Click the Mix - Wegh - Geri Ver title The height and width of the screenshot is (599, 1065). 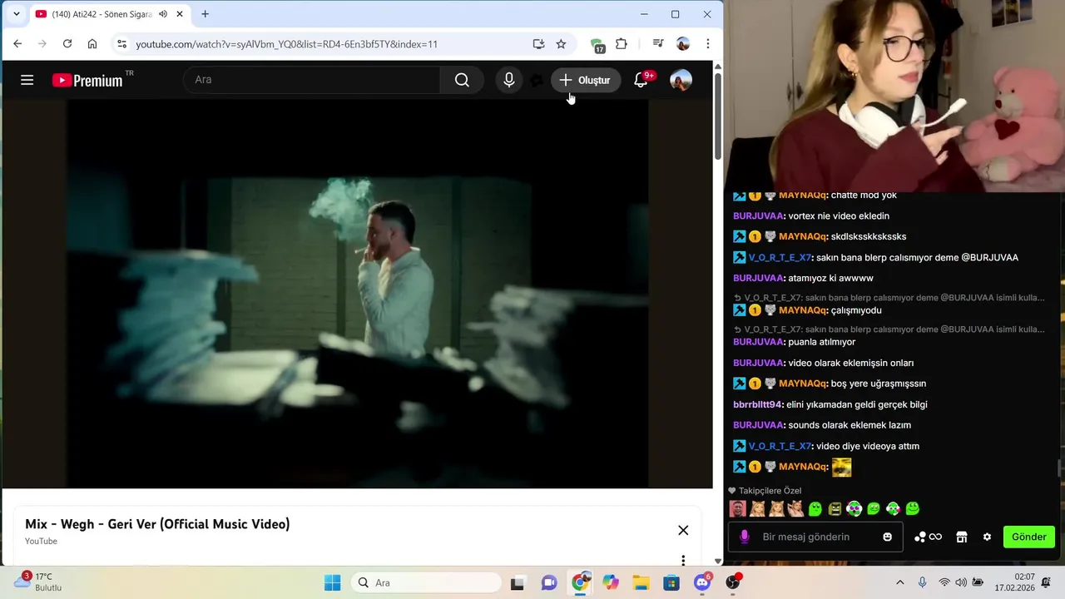[x=157, y=524]
